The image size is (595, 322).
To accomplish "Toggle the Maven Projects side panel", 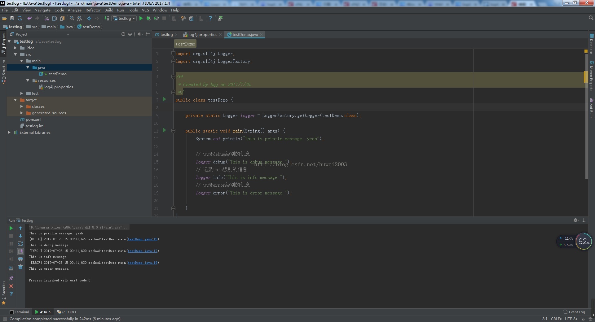I will (591, 76).
